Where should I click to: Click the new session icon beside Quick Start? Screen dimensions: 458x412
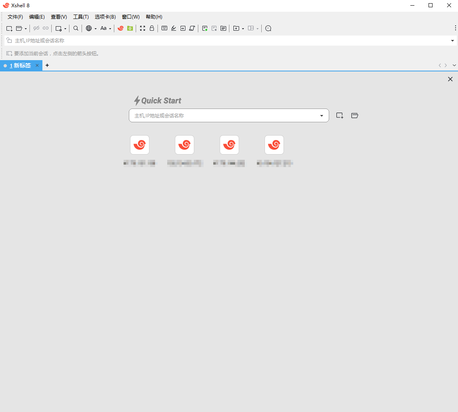pos(340,115)
